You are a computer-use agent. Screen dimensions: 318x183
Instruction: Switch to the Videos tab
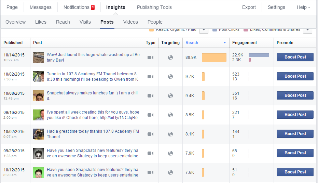tap(130, 22)
